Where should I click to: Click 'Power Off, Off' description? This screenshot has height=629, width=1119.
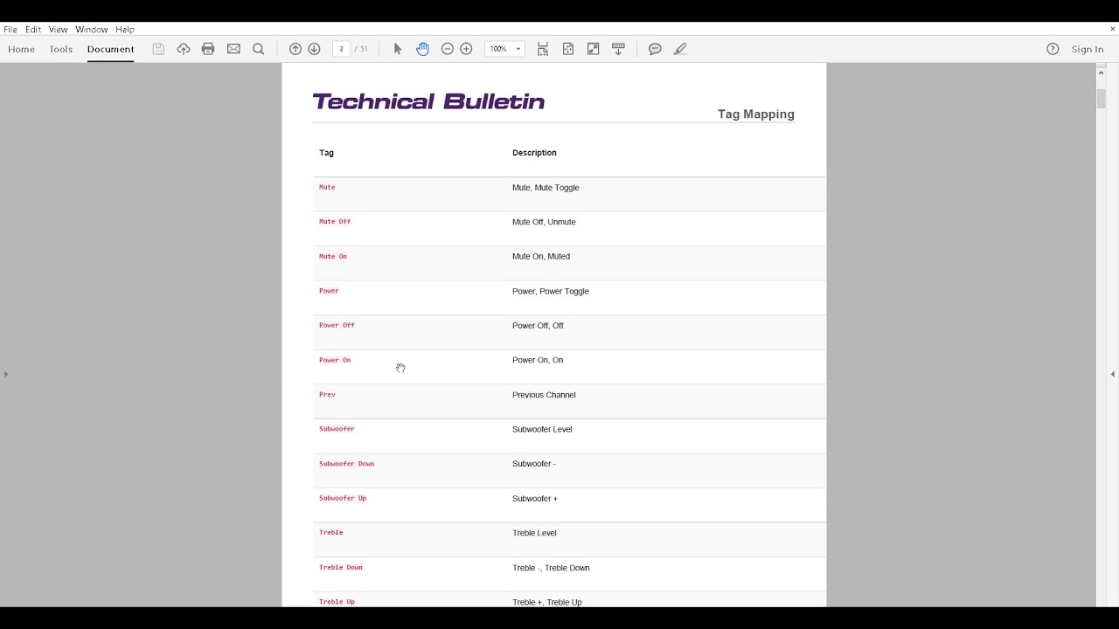point(538,326)
